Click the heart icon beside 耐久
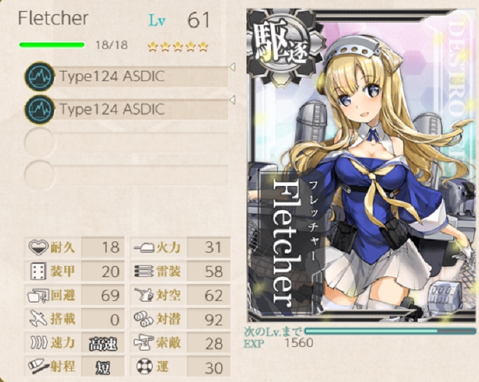This screenshot has width=479, height=382. click(x=39, y=247)
